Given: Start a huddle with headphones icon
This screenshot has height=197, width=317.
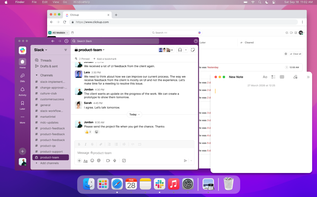Looking at the screenshot, I should (x=180, y=50).
